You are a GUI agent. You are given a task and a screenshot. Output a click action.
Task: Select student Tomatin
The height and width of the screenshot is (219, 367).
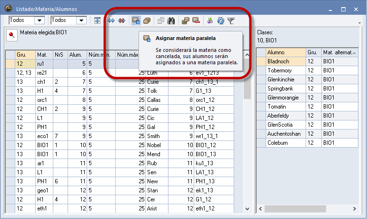[286, 107]
